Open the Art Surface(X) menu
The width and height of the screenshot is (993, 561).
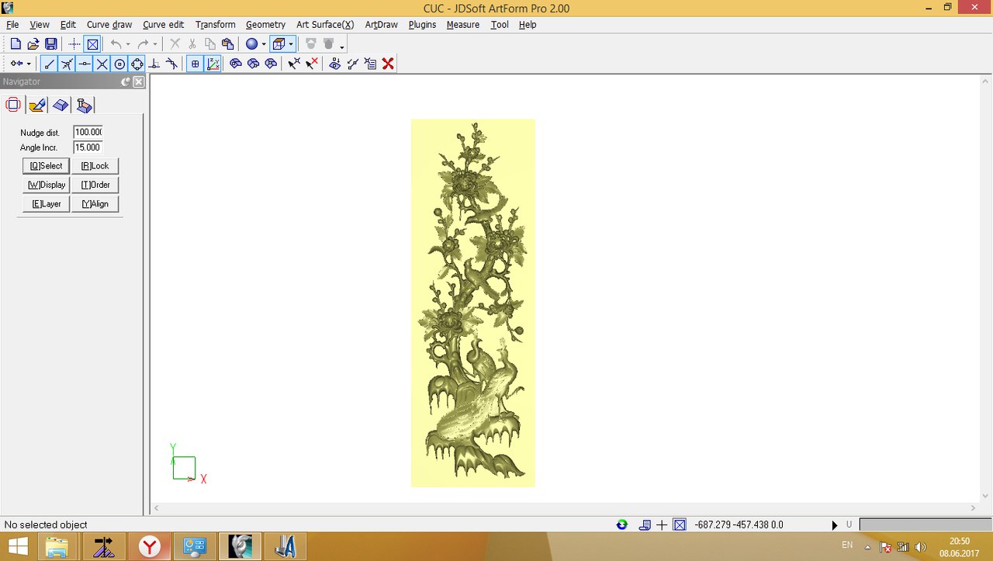pos(325,25)
